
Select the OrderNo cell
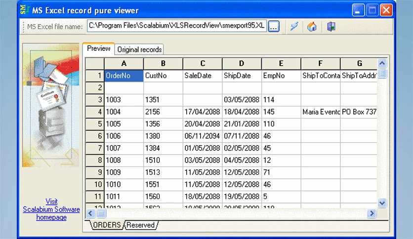pyautogui.click(x=124, y=76)
